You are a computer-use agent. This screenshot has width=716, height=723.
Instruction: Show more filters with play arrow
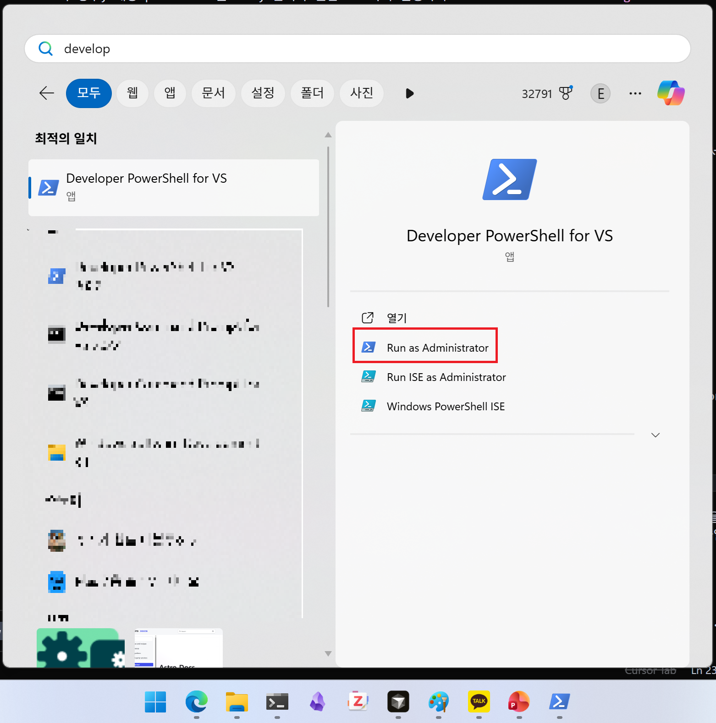tap(410, 93)
